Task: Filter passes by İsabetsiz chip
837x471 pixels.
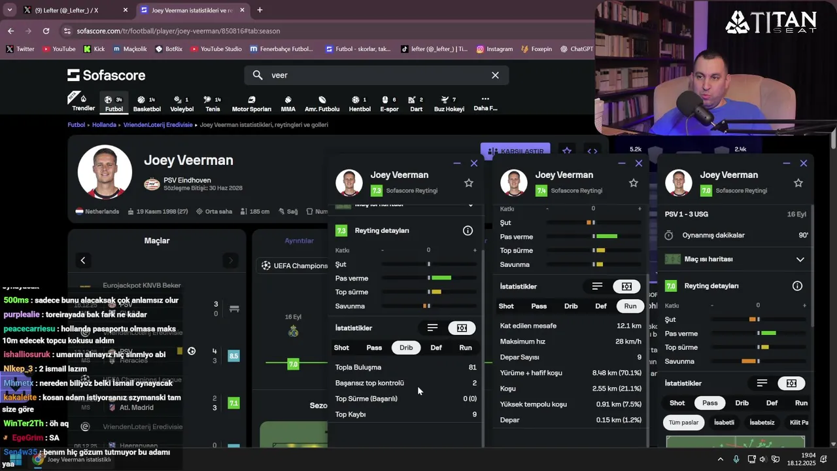Action: 762,423
